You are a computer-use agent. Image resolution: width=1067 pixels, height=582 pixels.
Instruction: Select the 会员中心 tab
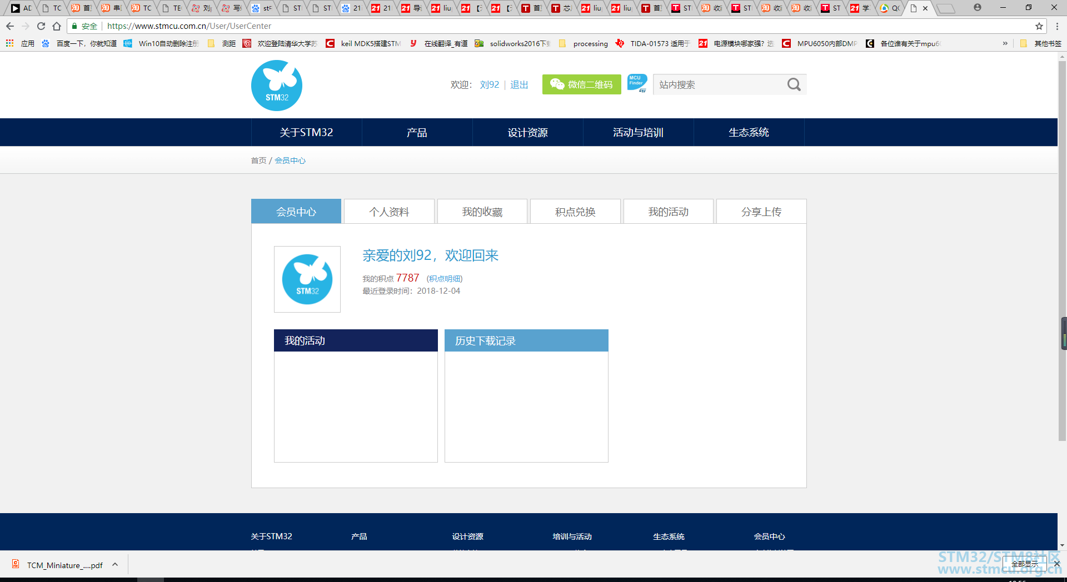point(296,212)
